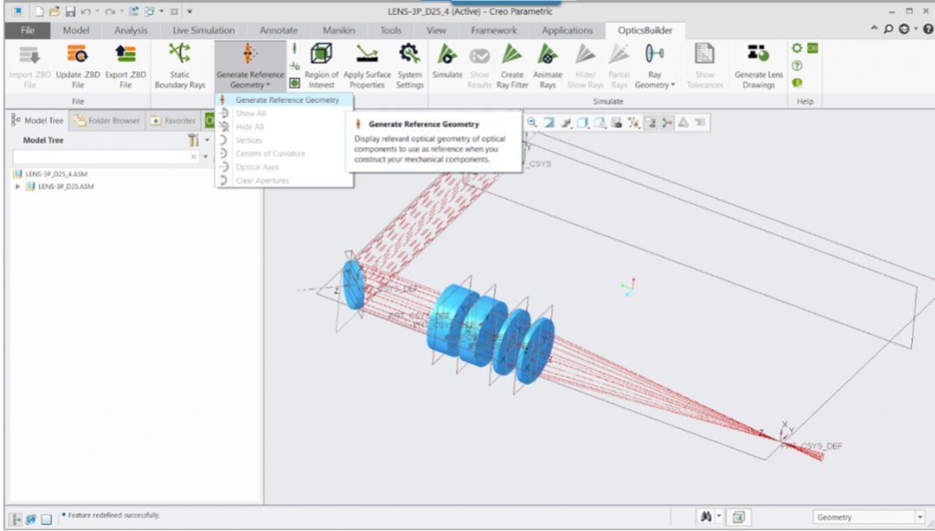Run the Simulate command
Image resolution: width=935 pixels, height=531 pixels.
[447, 55]
